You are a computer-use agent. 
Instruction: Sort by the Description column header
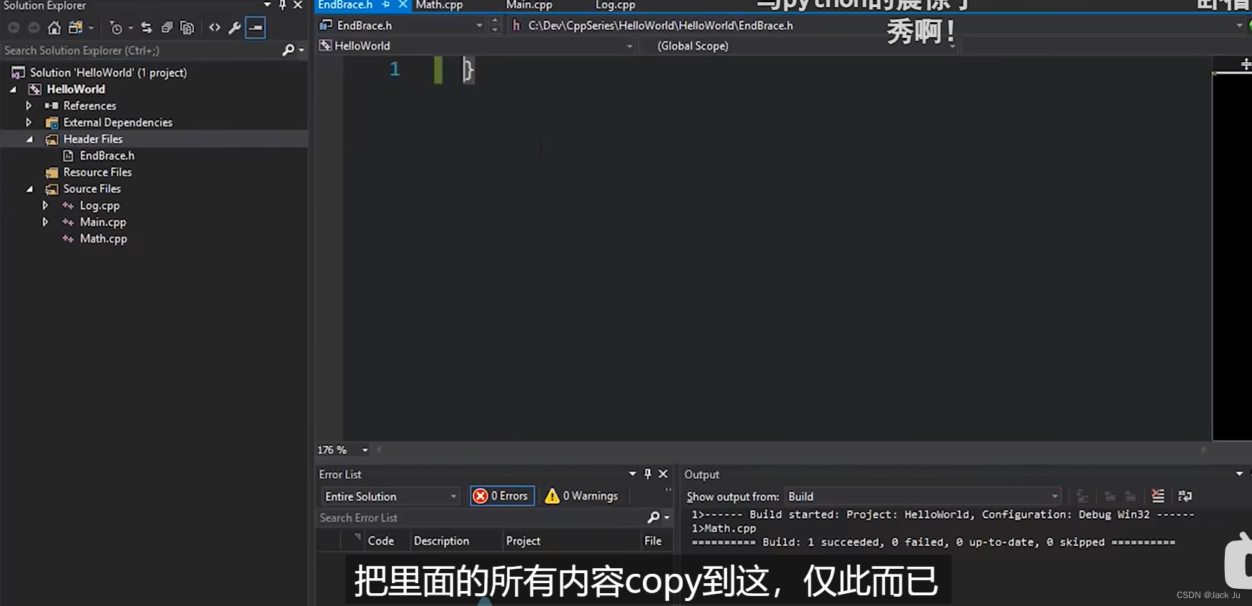pos(441,541)
